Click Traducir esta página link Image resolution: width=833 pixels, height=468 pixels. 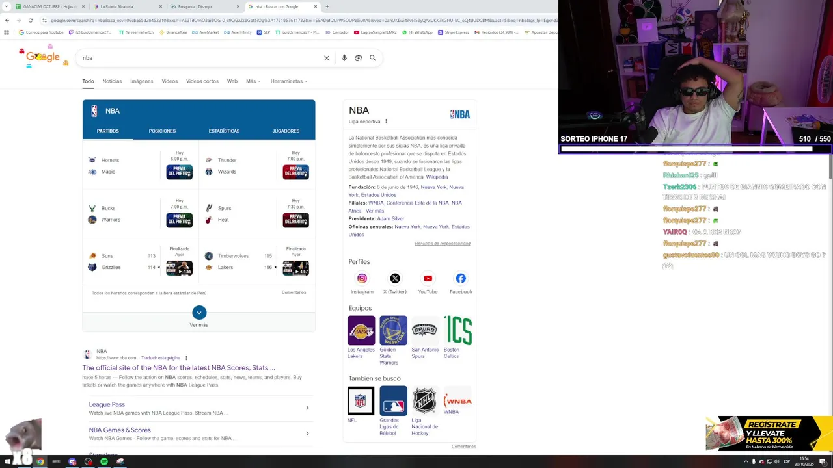[161, 358]
